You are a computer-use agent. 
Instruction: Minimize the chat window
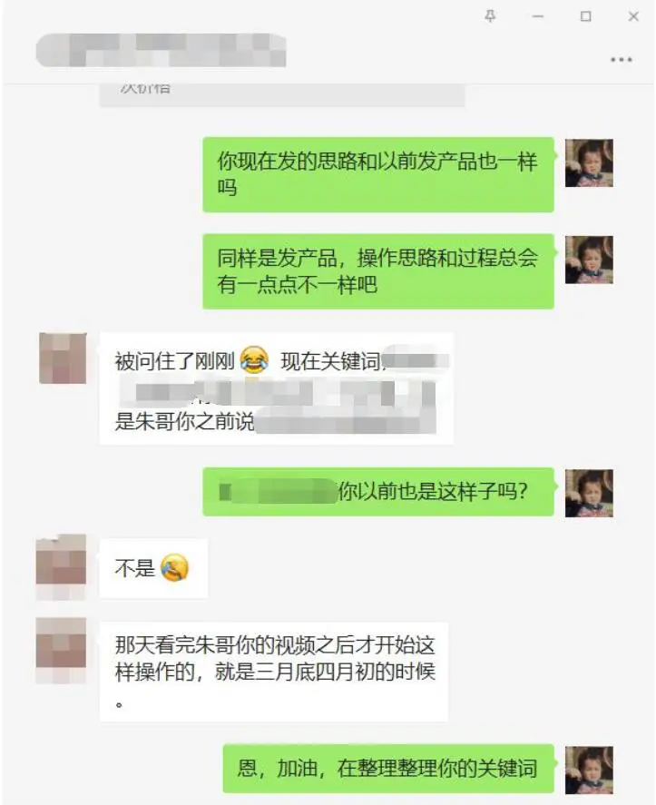(538, 16)
